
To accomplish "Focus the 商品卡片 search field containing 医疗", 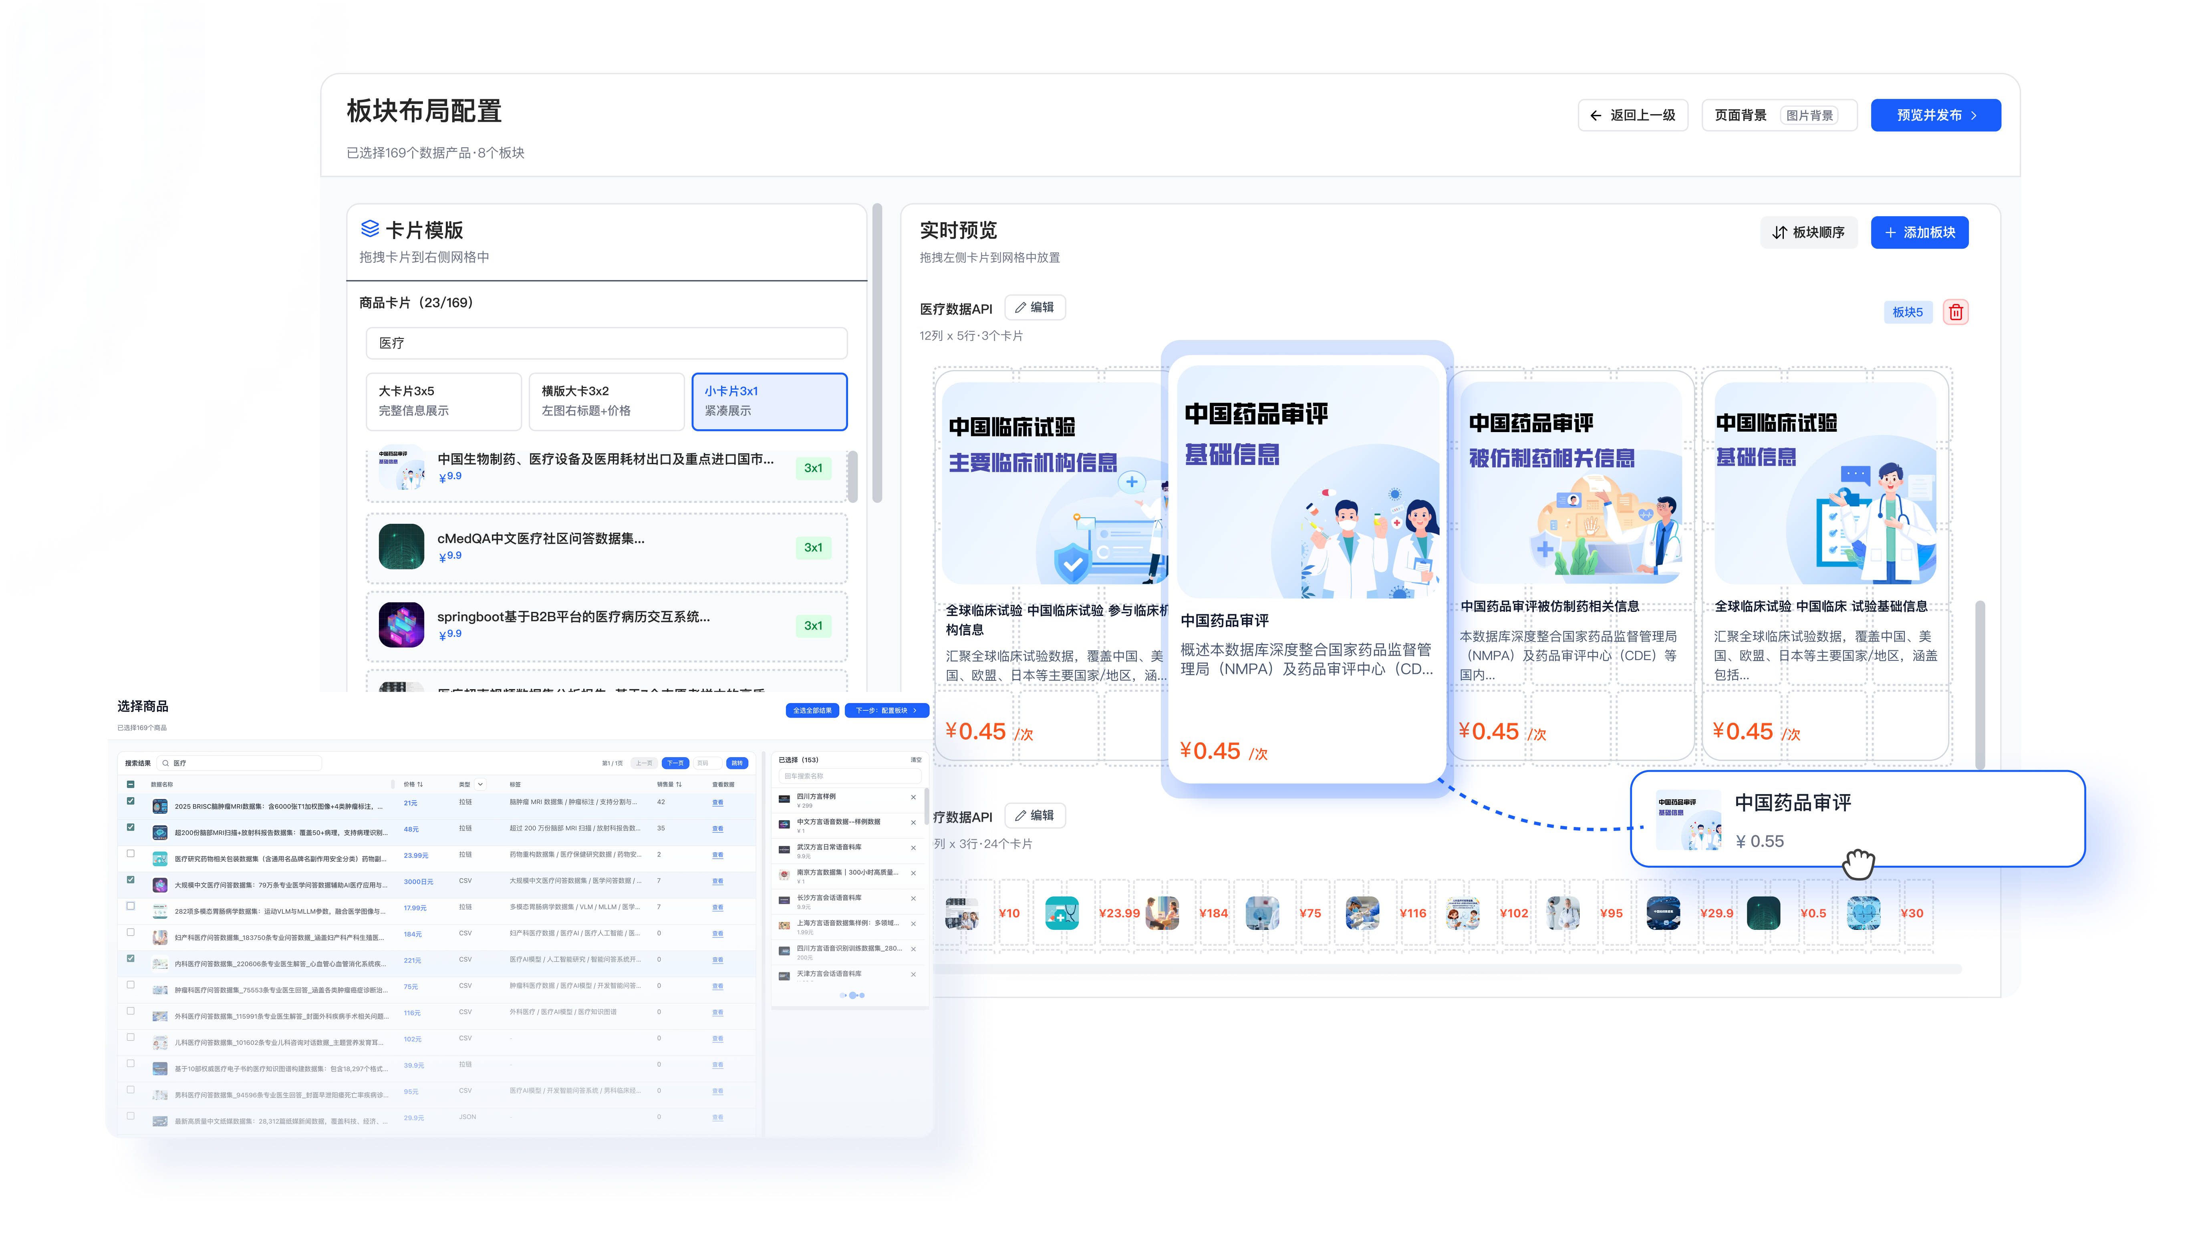I will click(606, 343).
